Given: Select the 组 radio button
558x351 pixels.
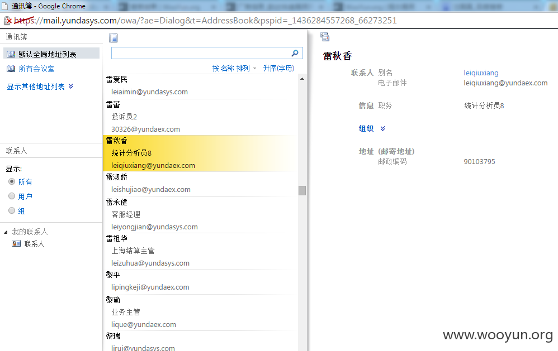Looking at the screenshot, I should (x=12, y=211).
